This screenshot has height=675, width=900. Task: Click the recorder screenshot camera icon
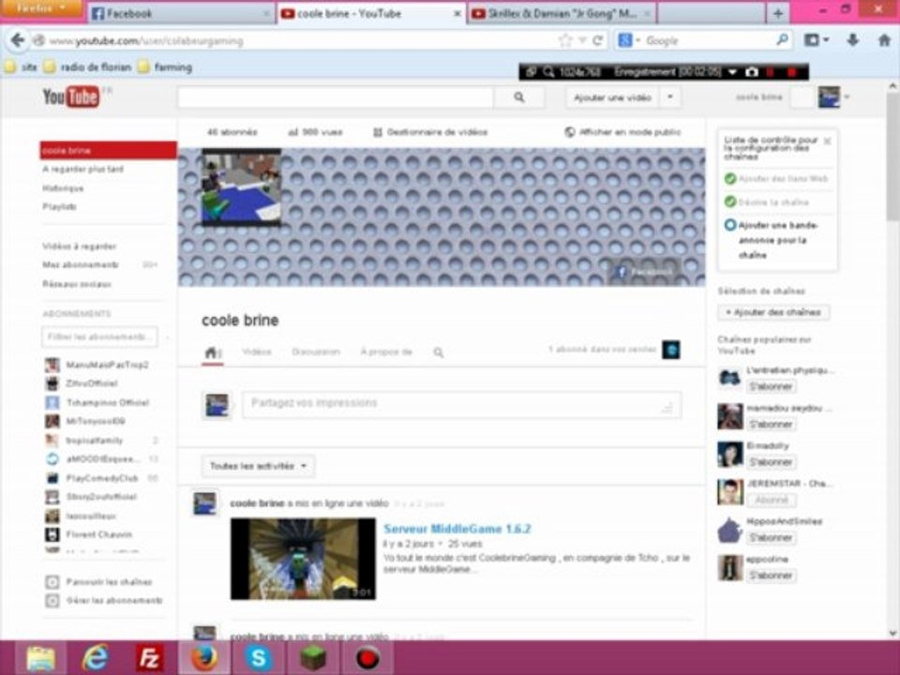751,72
